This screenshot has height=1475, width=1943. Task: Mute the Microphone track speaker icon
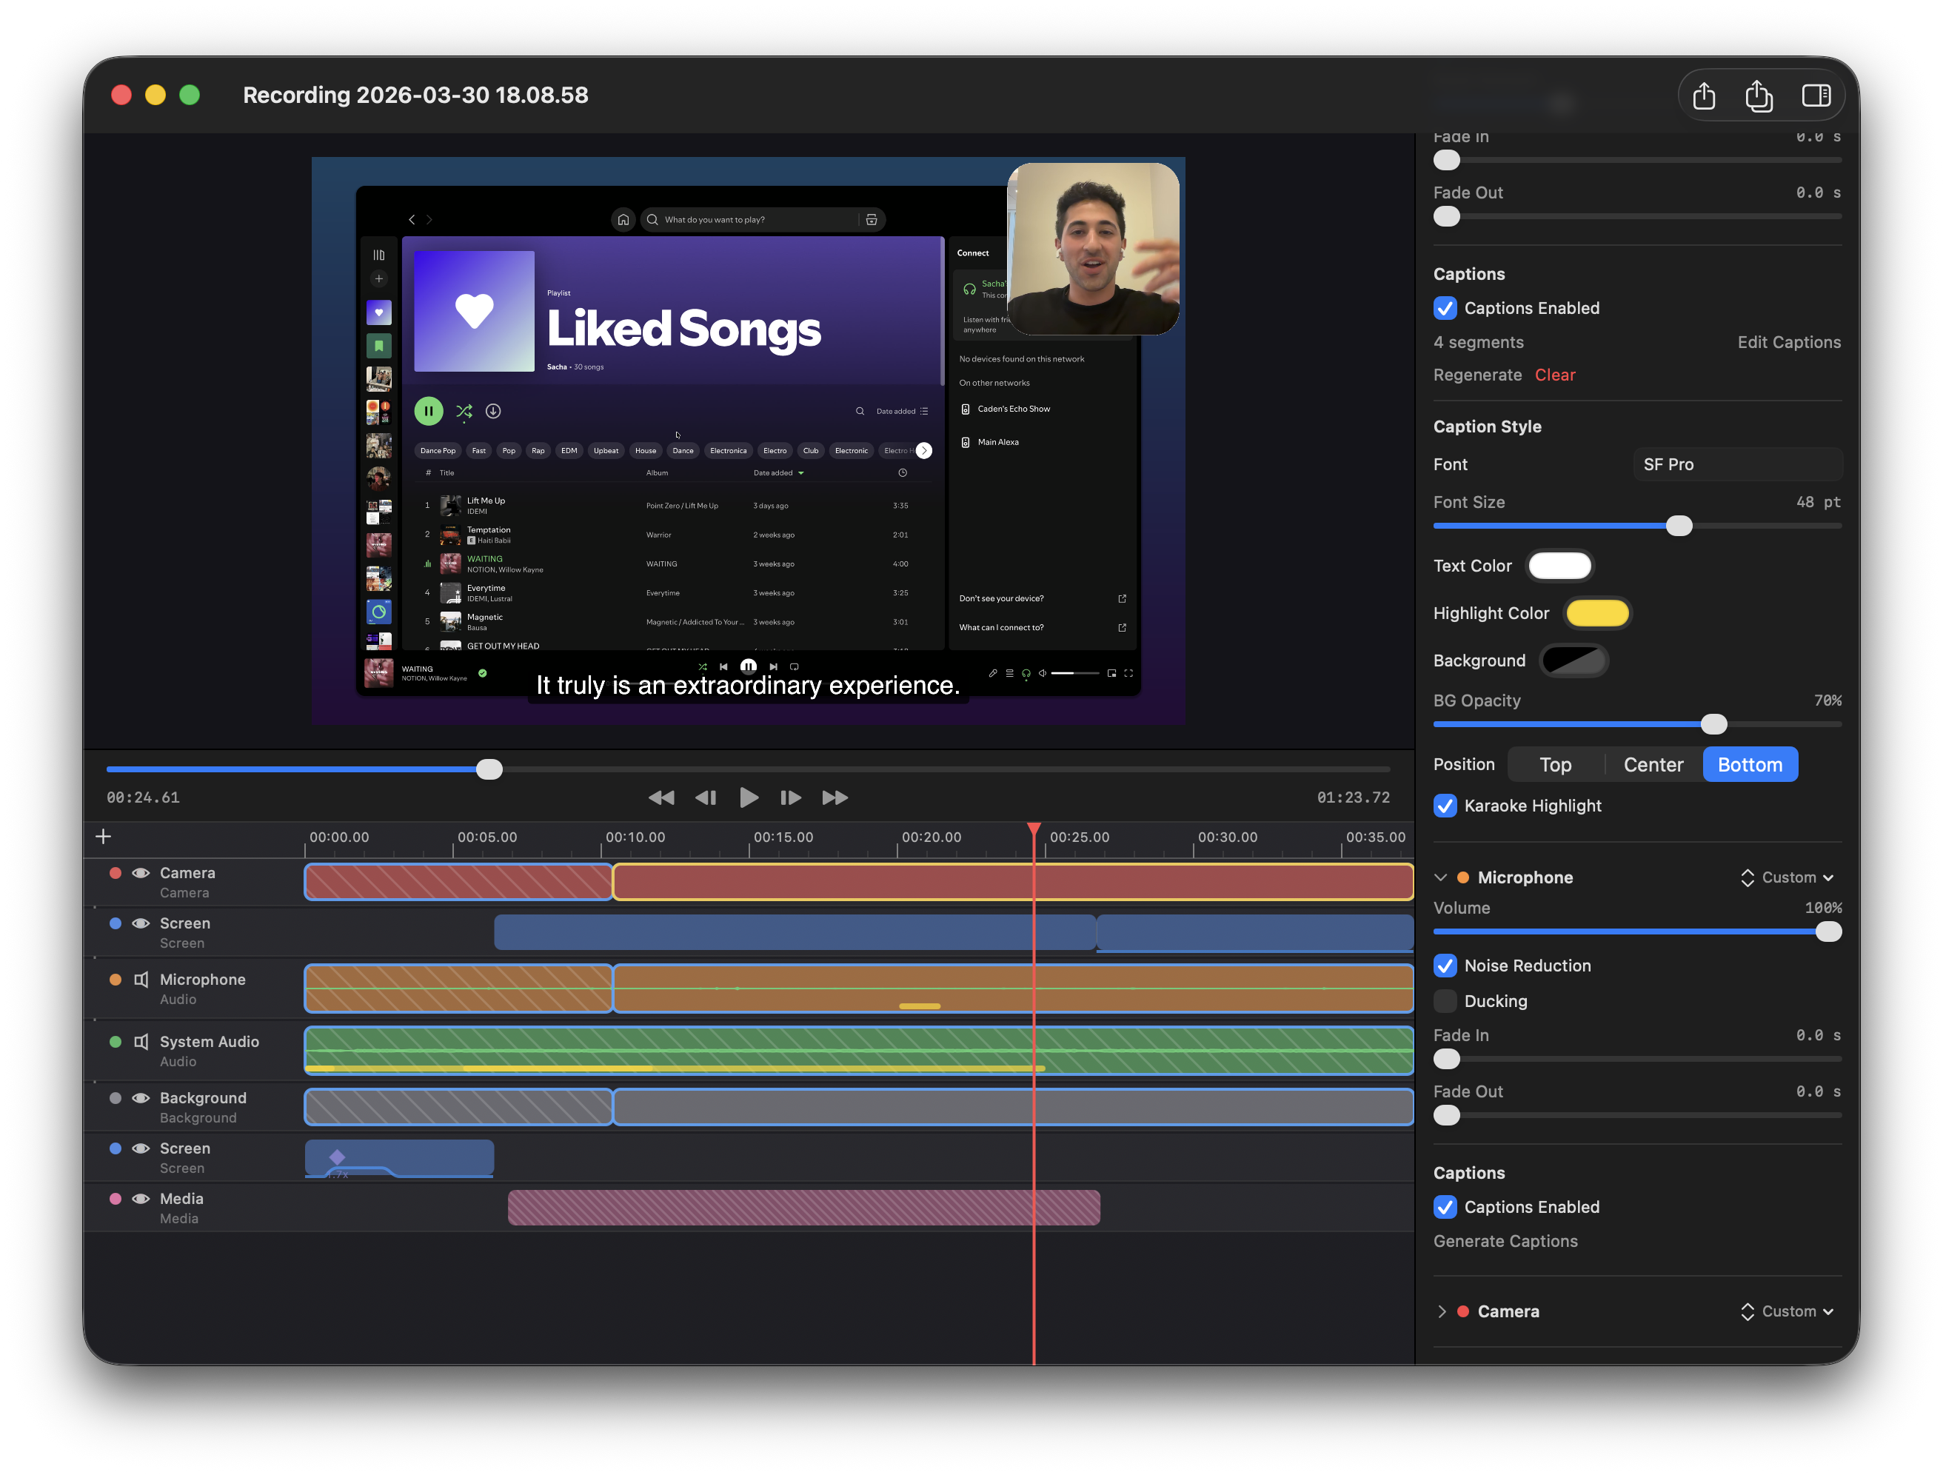coord(141,980)
